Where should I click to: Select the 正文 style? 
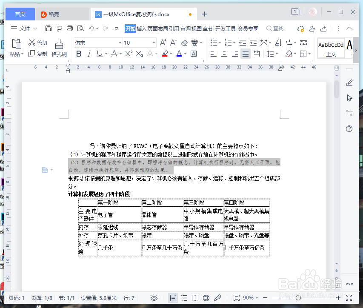pos(331,48)
